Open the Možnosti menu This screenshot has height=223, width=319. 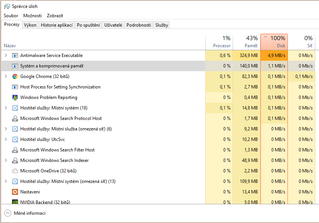pyautogui.click(x=32, y=16)
